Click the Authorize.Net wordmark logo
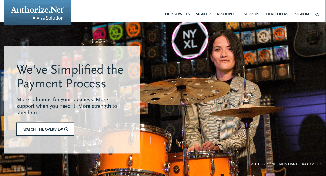The width and height of the screenshot is (326, 176). (x=37, y=10)
